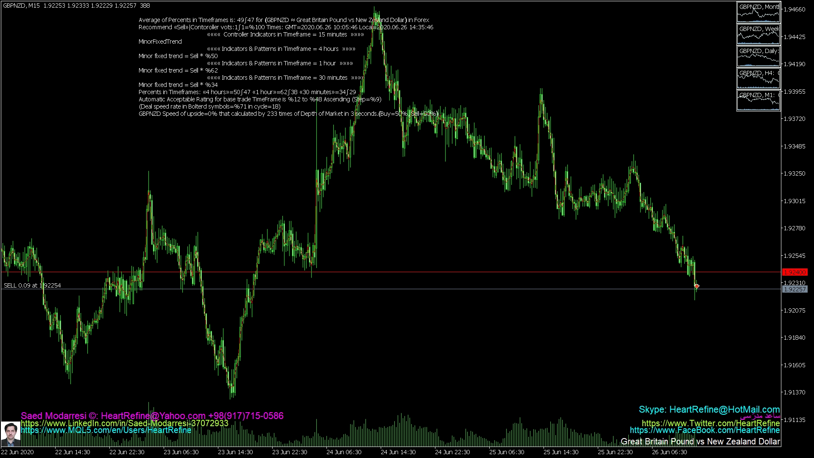The width and height of the screenshot is (814, 458).
Task: Click the red sell arrow marker on chart
Action: coord(697,286)
